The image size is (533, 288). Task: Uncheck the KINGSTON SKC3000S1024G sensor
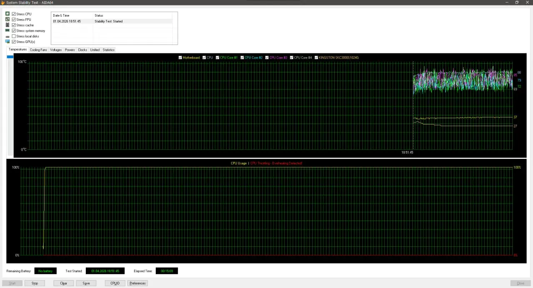point(316,57)
